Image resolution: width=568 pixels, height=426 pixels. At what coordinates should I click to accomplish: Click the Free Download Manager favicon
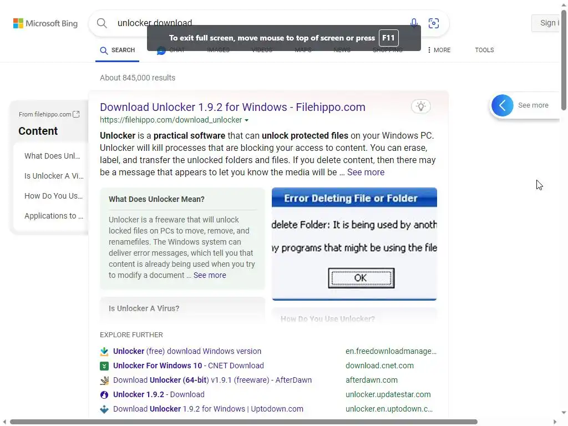coord(104,351)
